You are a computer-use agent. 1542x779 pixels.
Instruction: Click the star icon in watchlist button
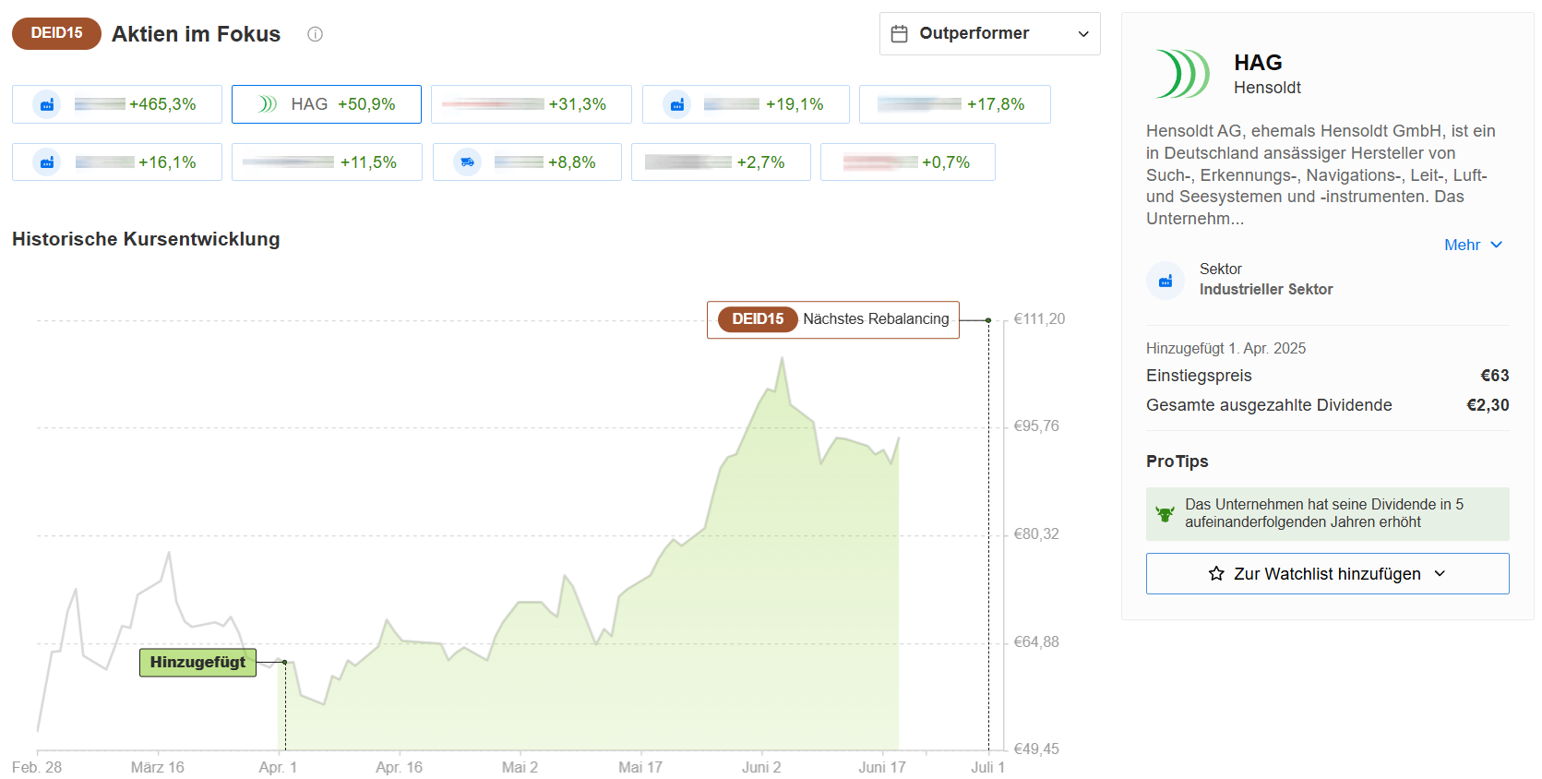pyautogui.click(x=1216, y=574)
